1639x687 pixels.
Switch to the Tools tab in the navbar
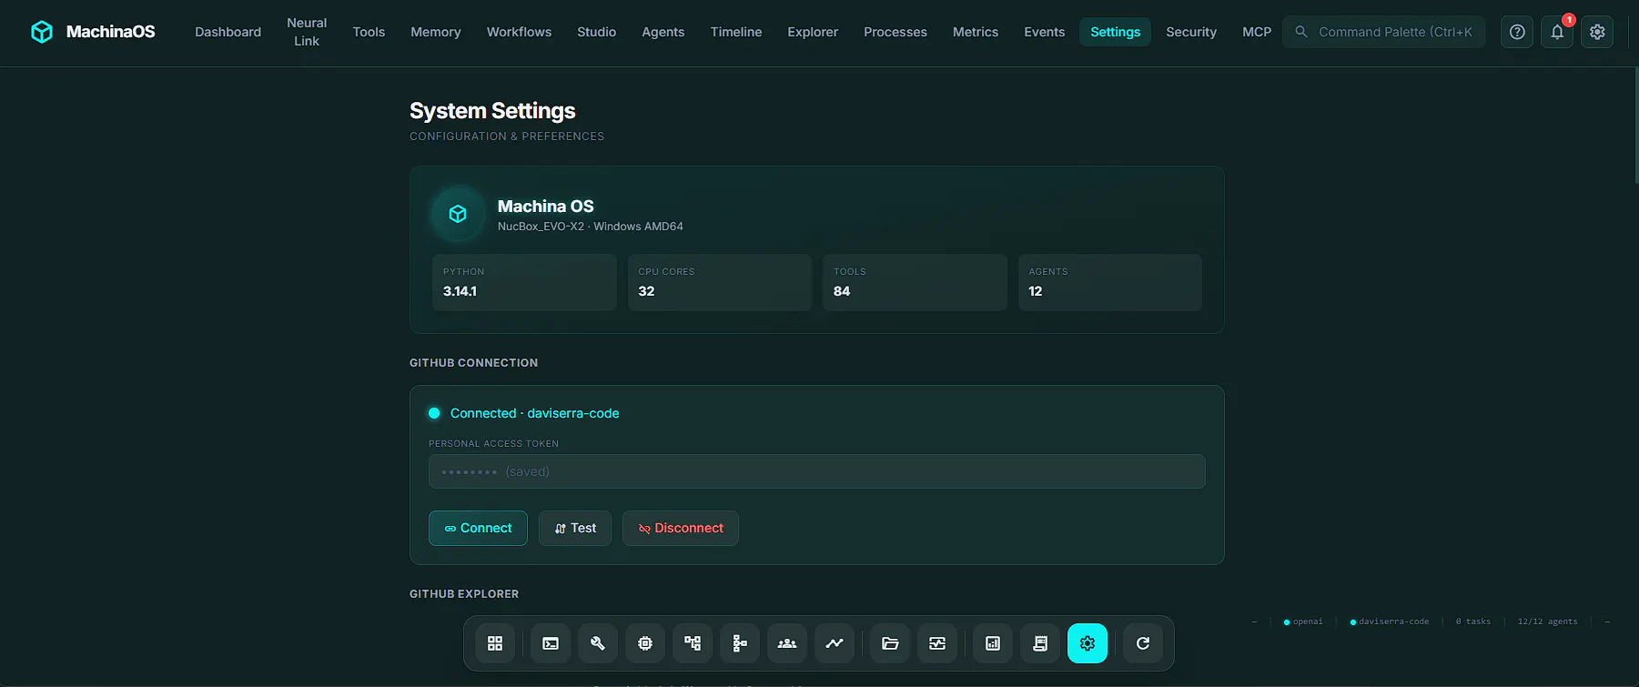369,32
